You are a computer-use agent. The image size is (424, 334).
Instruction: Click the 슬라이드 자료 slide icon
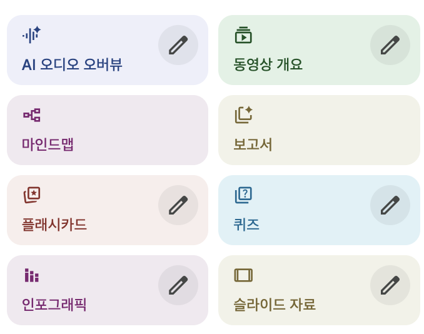(x=243, y=275)
